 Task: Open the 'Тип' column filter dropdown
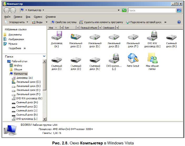pyautogui.click(x=78, y=28)
